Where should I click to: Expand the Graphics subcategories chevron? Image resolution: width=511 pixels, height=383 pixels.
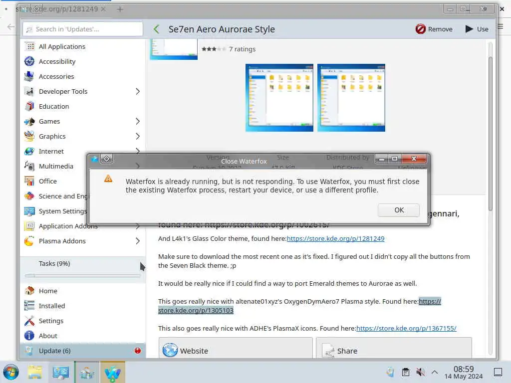[138, 137]
